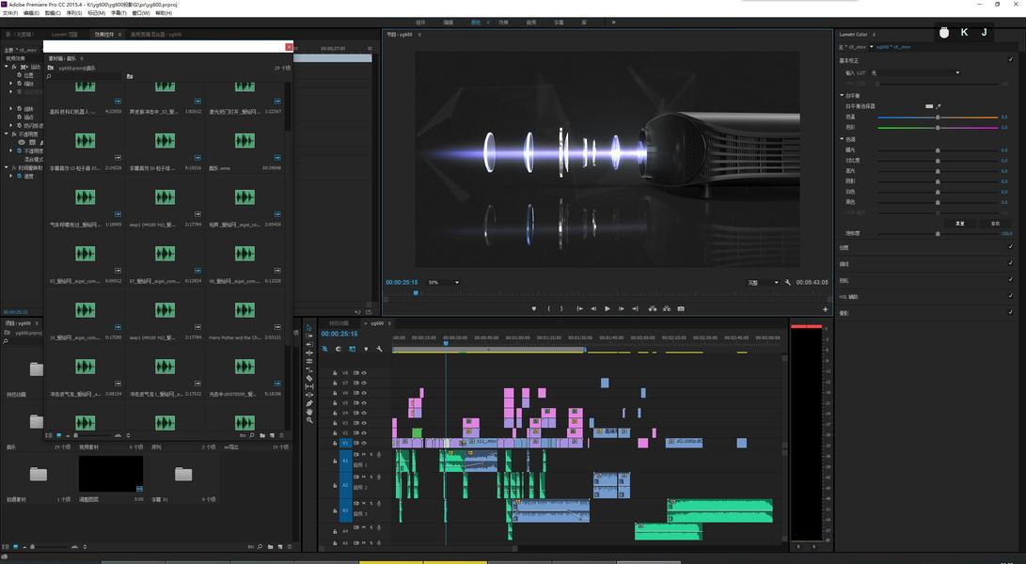Select the Slip tool
Image resolution: width=1026 pixels, height=564 pixels.
tap(308, 386)
